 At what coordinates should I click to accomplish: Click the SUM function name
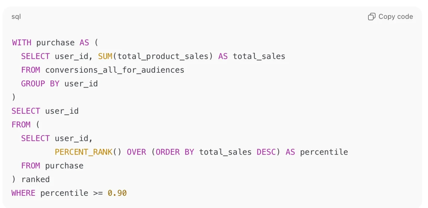pos(105,56)
